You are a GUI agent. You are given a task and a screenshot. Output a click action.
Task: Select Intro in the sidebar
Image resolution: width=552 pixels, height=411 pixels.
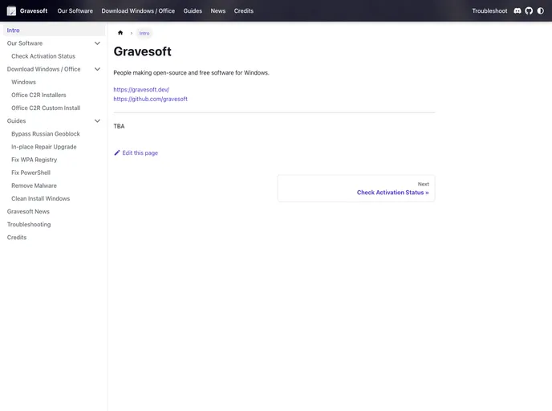click(x=55, y=31)
